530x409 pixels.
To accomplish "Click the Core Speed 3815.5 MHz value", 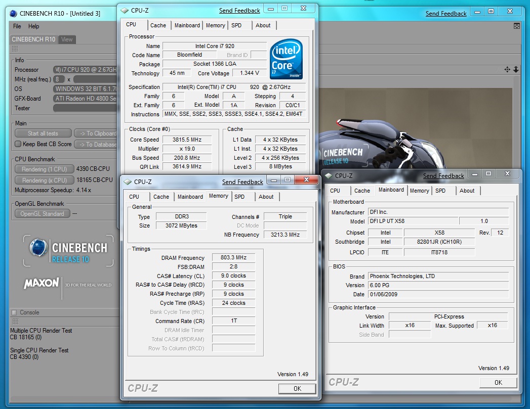I will click(x=187, y=140).
